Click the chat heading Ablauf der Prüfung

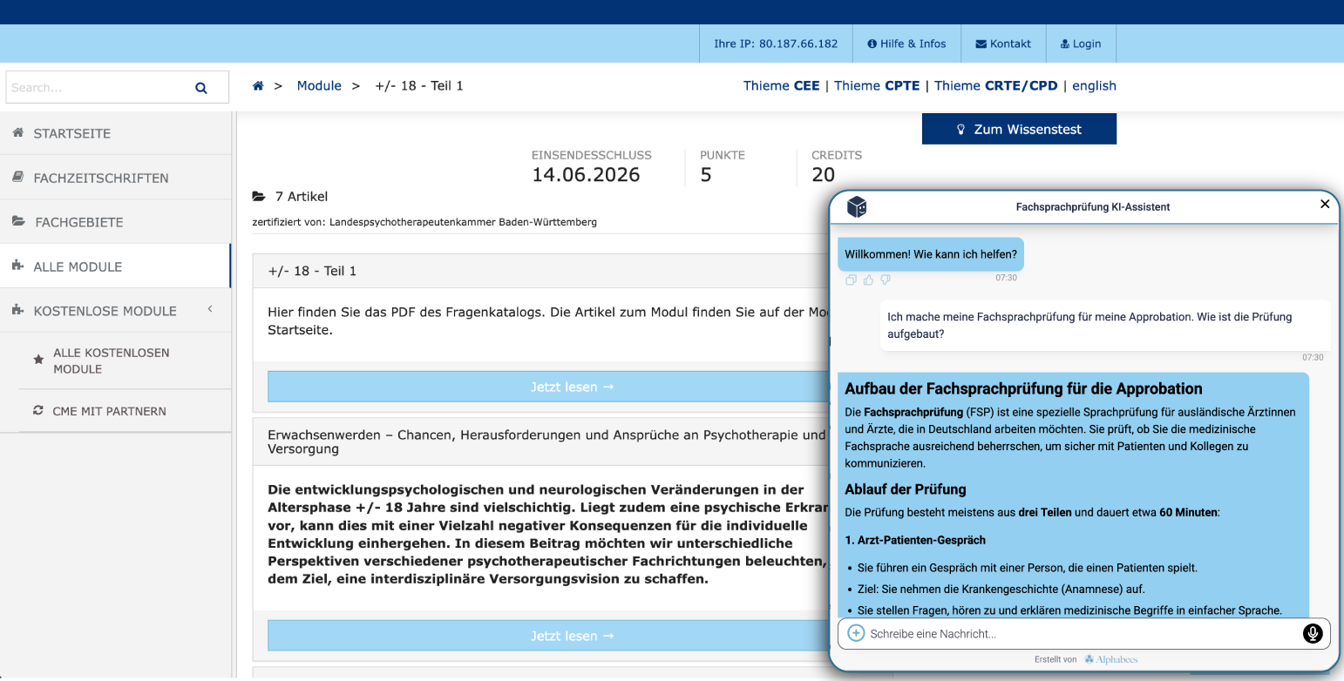[x=906, y=489]
